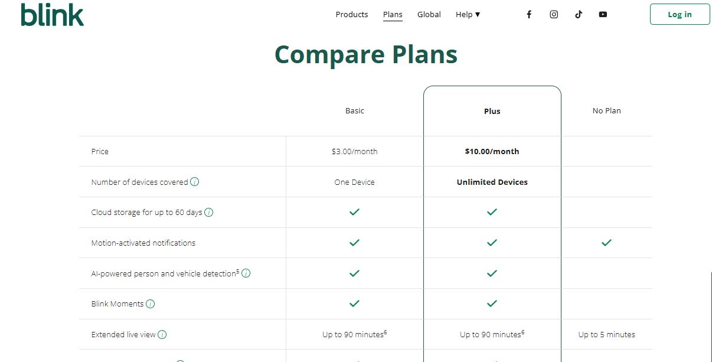712x362 pixels.
Task: Open the Global menu item
Action: [429, 15]
